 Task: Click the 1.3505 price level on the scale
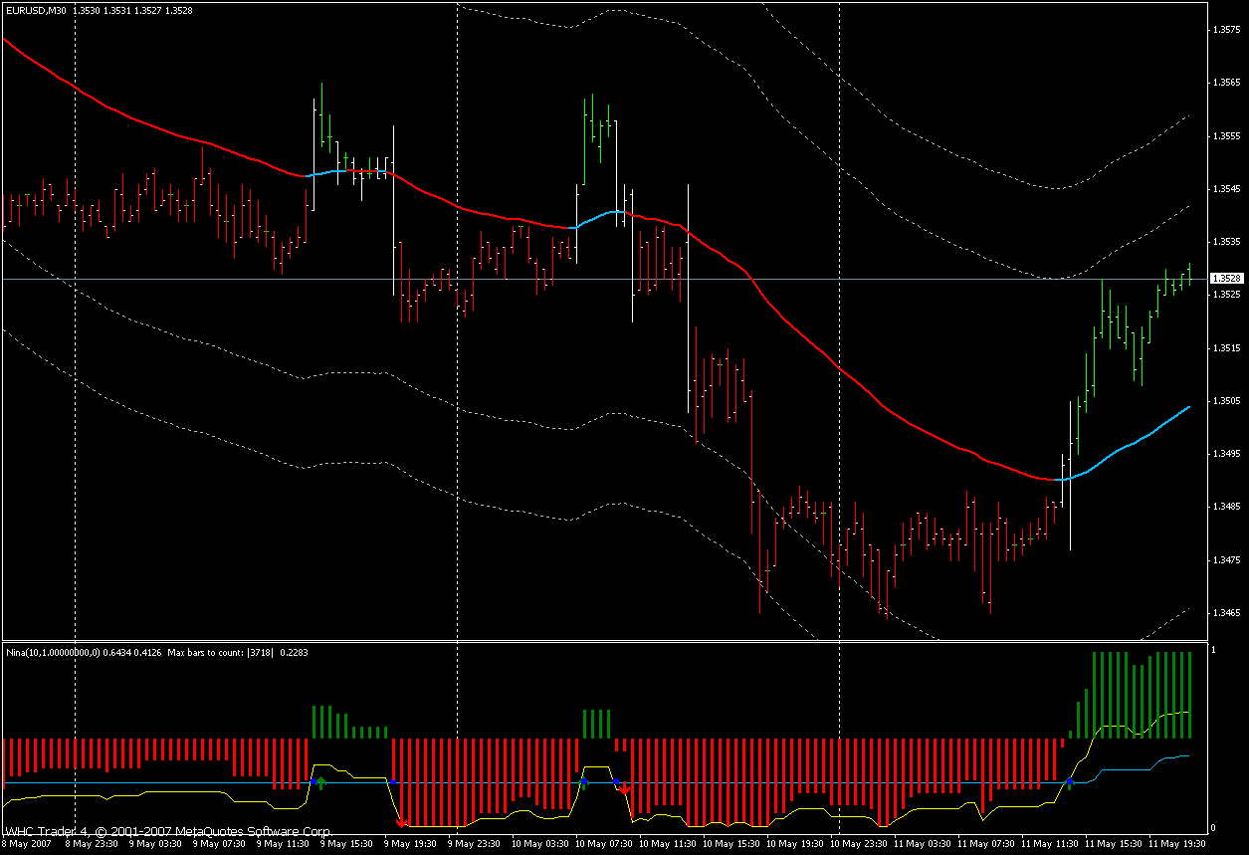coord(1225,401)
